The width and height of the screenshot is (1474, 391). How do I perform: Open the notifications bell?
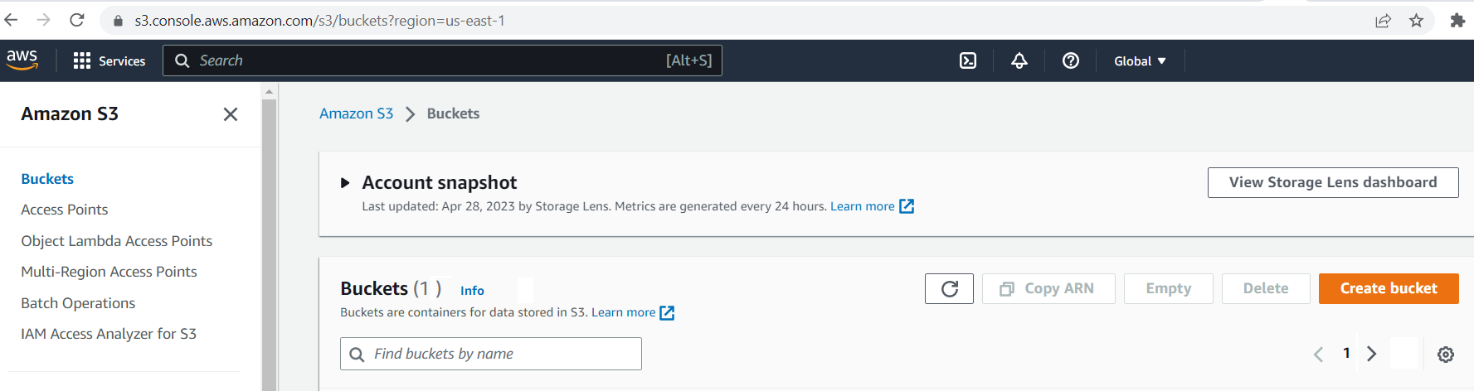click(1019, 60)
